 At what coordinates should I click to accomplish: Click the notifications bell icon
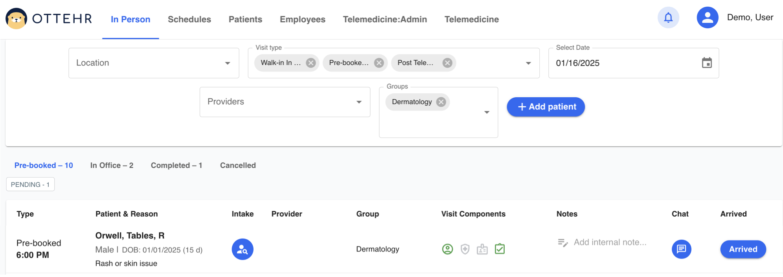pyautogui.click(x=668, y=18)
